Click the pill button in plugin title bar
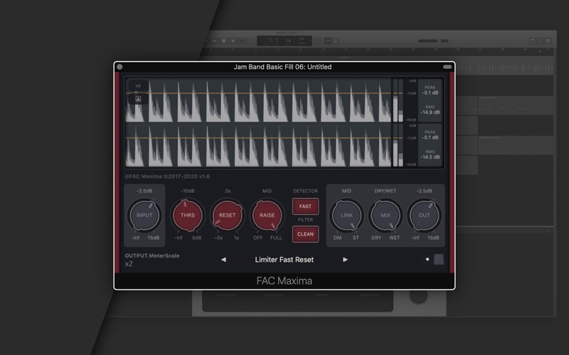569x355 pixels. coord(447,67)
